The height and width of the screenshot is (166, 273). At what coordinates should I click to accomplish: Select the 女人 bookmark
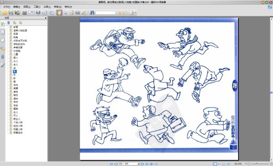tap(15, 61)
